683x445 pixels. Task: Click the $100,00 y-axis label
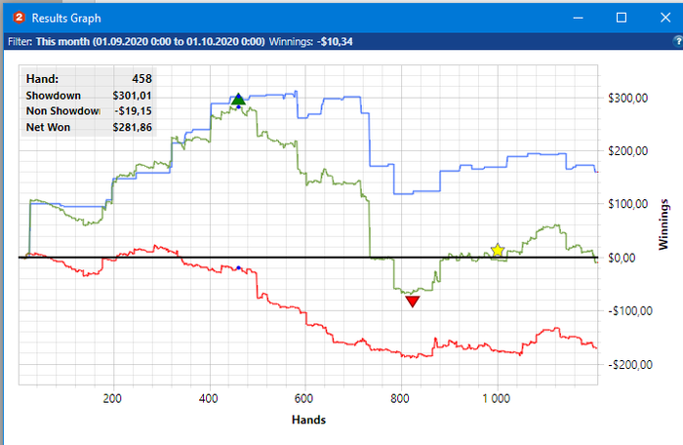point(627,204)
